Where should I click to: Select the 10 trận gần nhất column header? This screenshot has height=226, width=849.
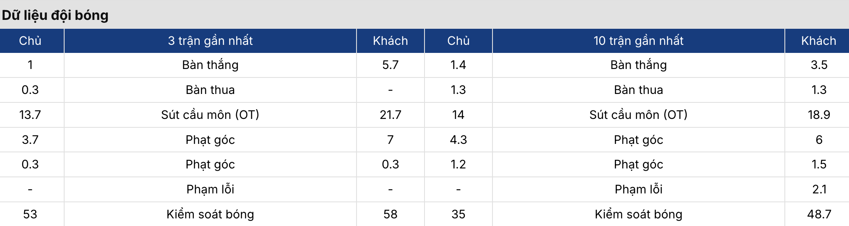639,41
